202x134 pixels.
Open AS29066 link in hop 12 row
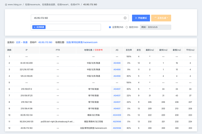coord(117,128)
